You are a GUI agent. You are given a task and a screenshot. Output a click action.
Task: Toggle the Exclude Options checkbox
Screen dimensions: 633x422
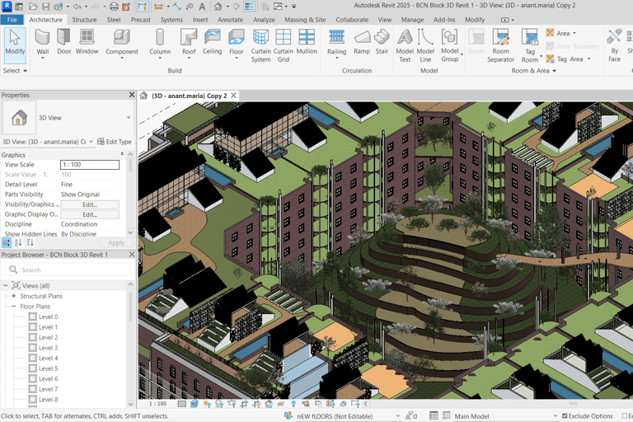click(565, 416)
